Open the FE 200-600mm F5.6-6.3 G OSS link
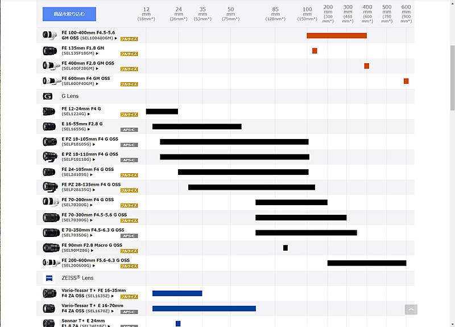 (96, 263)
